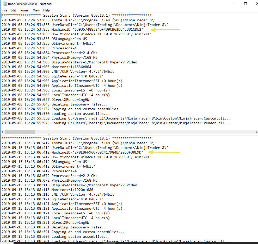Click the 15:24:53 OS='Microsoft Windows NT' line
The width and height of the screenshot is (258, 244).
point(77,34)
